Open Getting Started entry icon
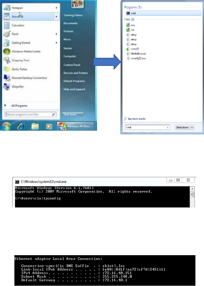This screenshot has width=204, height=286. (x=7, y=43)
